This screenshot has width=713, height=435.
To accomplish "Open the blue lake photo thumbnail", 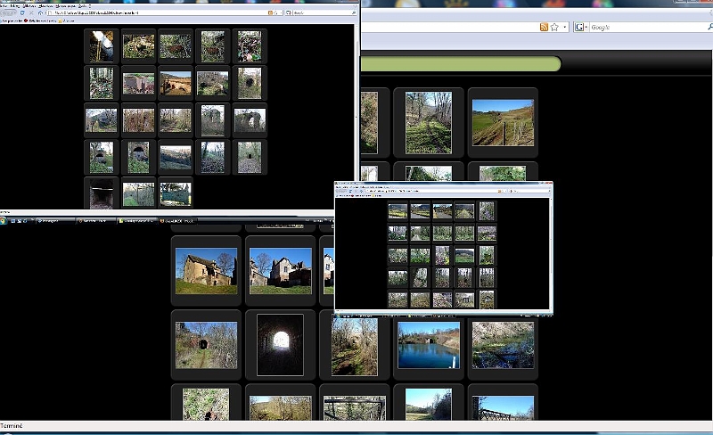I will pos(428,345).
